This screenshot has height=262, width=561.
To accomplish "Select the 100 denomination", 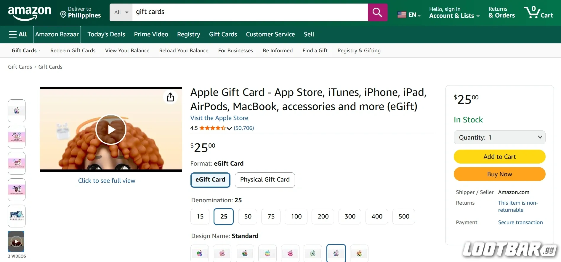I will pyautogui.click(x=295, y=216).
